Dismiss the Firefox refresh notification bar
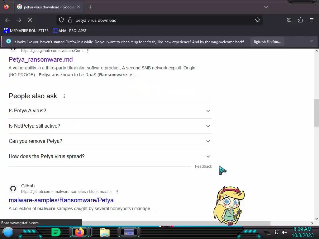This screenshot has width=319, height=239. 312,41
